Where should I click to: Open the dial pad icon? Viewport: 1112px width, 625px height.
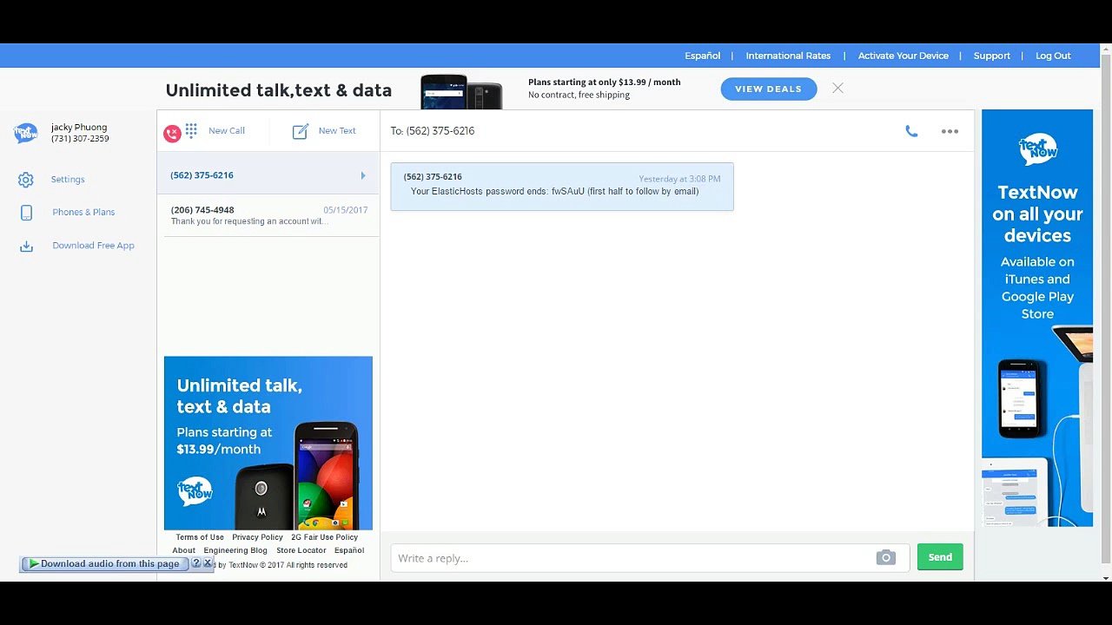191,130
